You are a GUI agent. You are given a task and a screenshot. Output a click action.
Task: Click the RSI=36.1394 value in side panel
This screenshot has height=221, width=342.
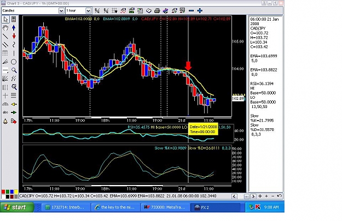pos(262,83)
